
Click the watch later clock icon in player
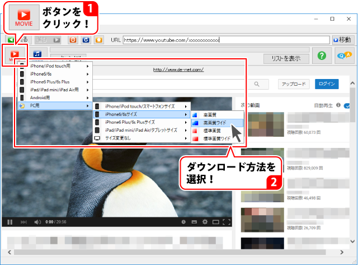[183, 222]
